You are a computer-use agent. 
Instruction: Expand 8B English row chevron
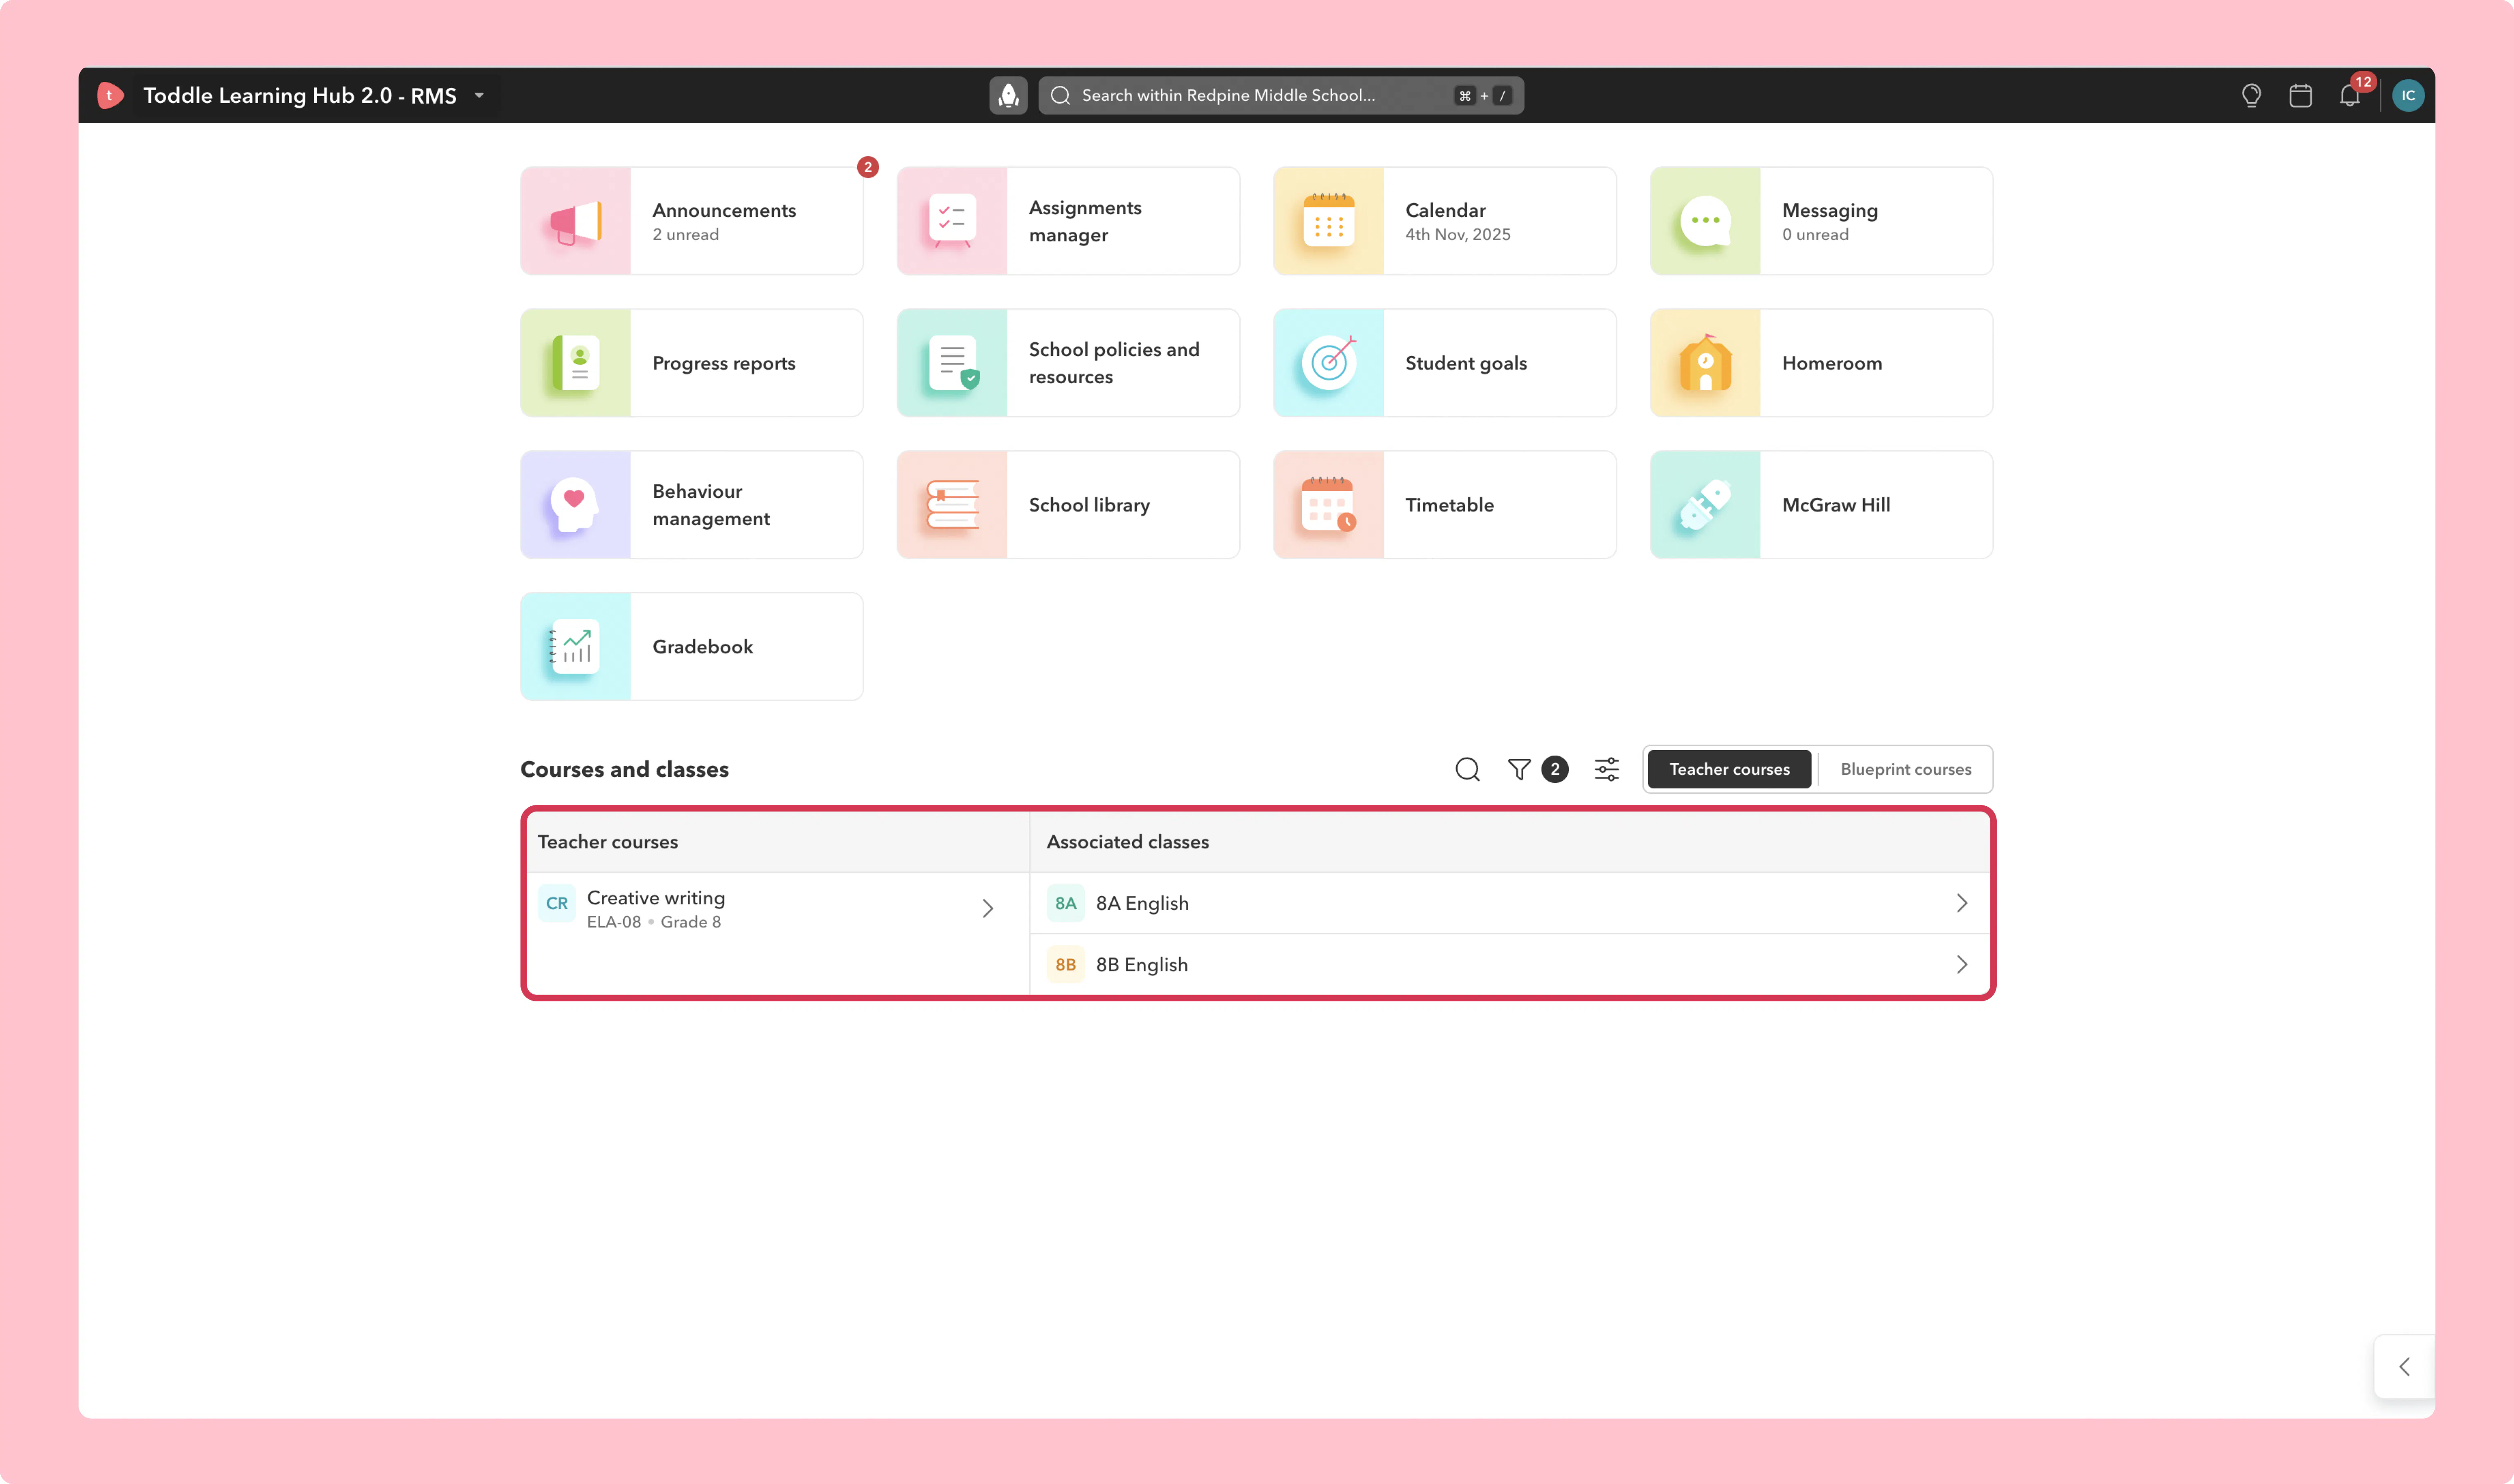(1962, 965)
